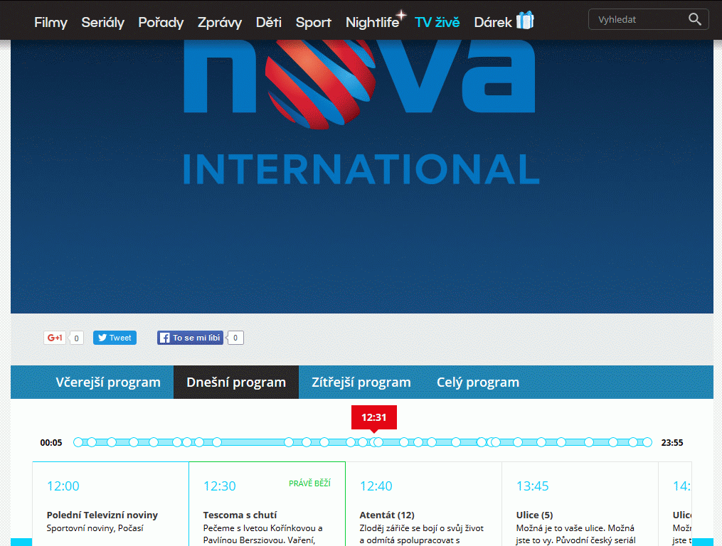Click the 12:31 current time marker

[x=373, y=417]
